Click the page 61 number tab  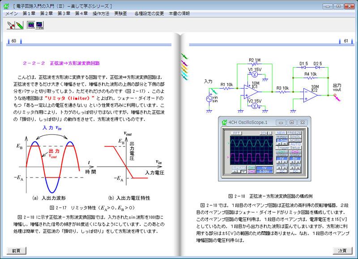coord(346,41)
